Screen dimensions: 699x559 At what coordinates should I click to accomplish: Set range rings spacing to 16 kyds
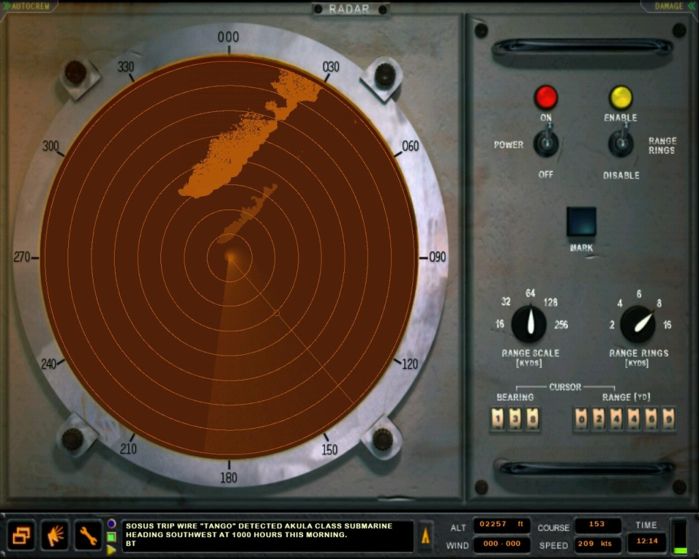click(667, 324)
